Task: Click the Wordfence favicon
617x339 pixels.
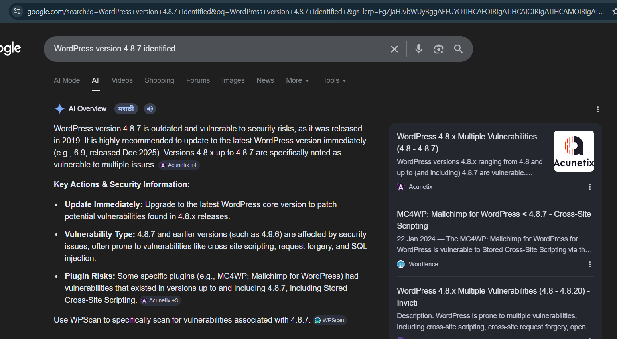Action: click(x=400, y=264)
